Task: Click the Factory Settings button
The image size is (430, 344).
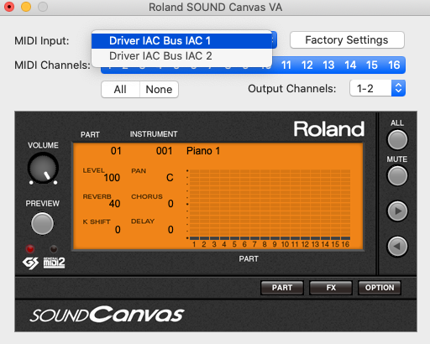Action: [x=347, y=40]
